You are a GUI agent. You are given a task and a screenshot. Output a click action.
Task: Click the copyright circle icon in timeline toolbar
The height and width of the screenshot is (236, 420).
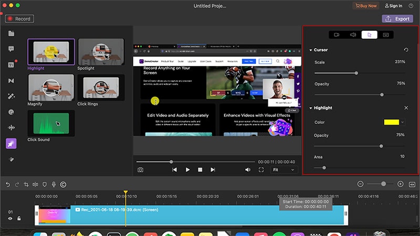pyautogui.click(x=63, y=185)
